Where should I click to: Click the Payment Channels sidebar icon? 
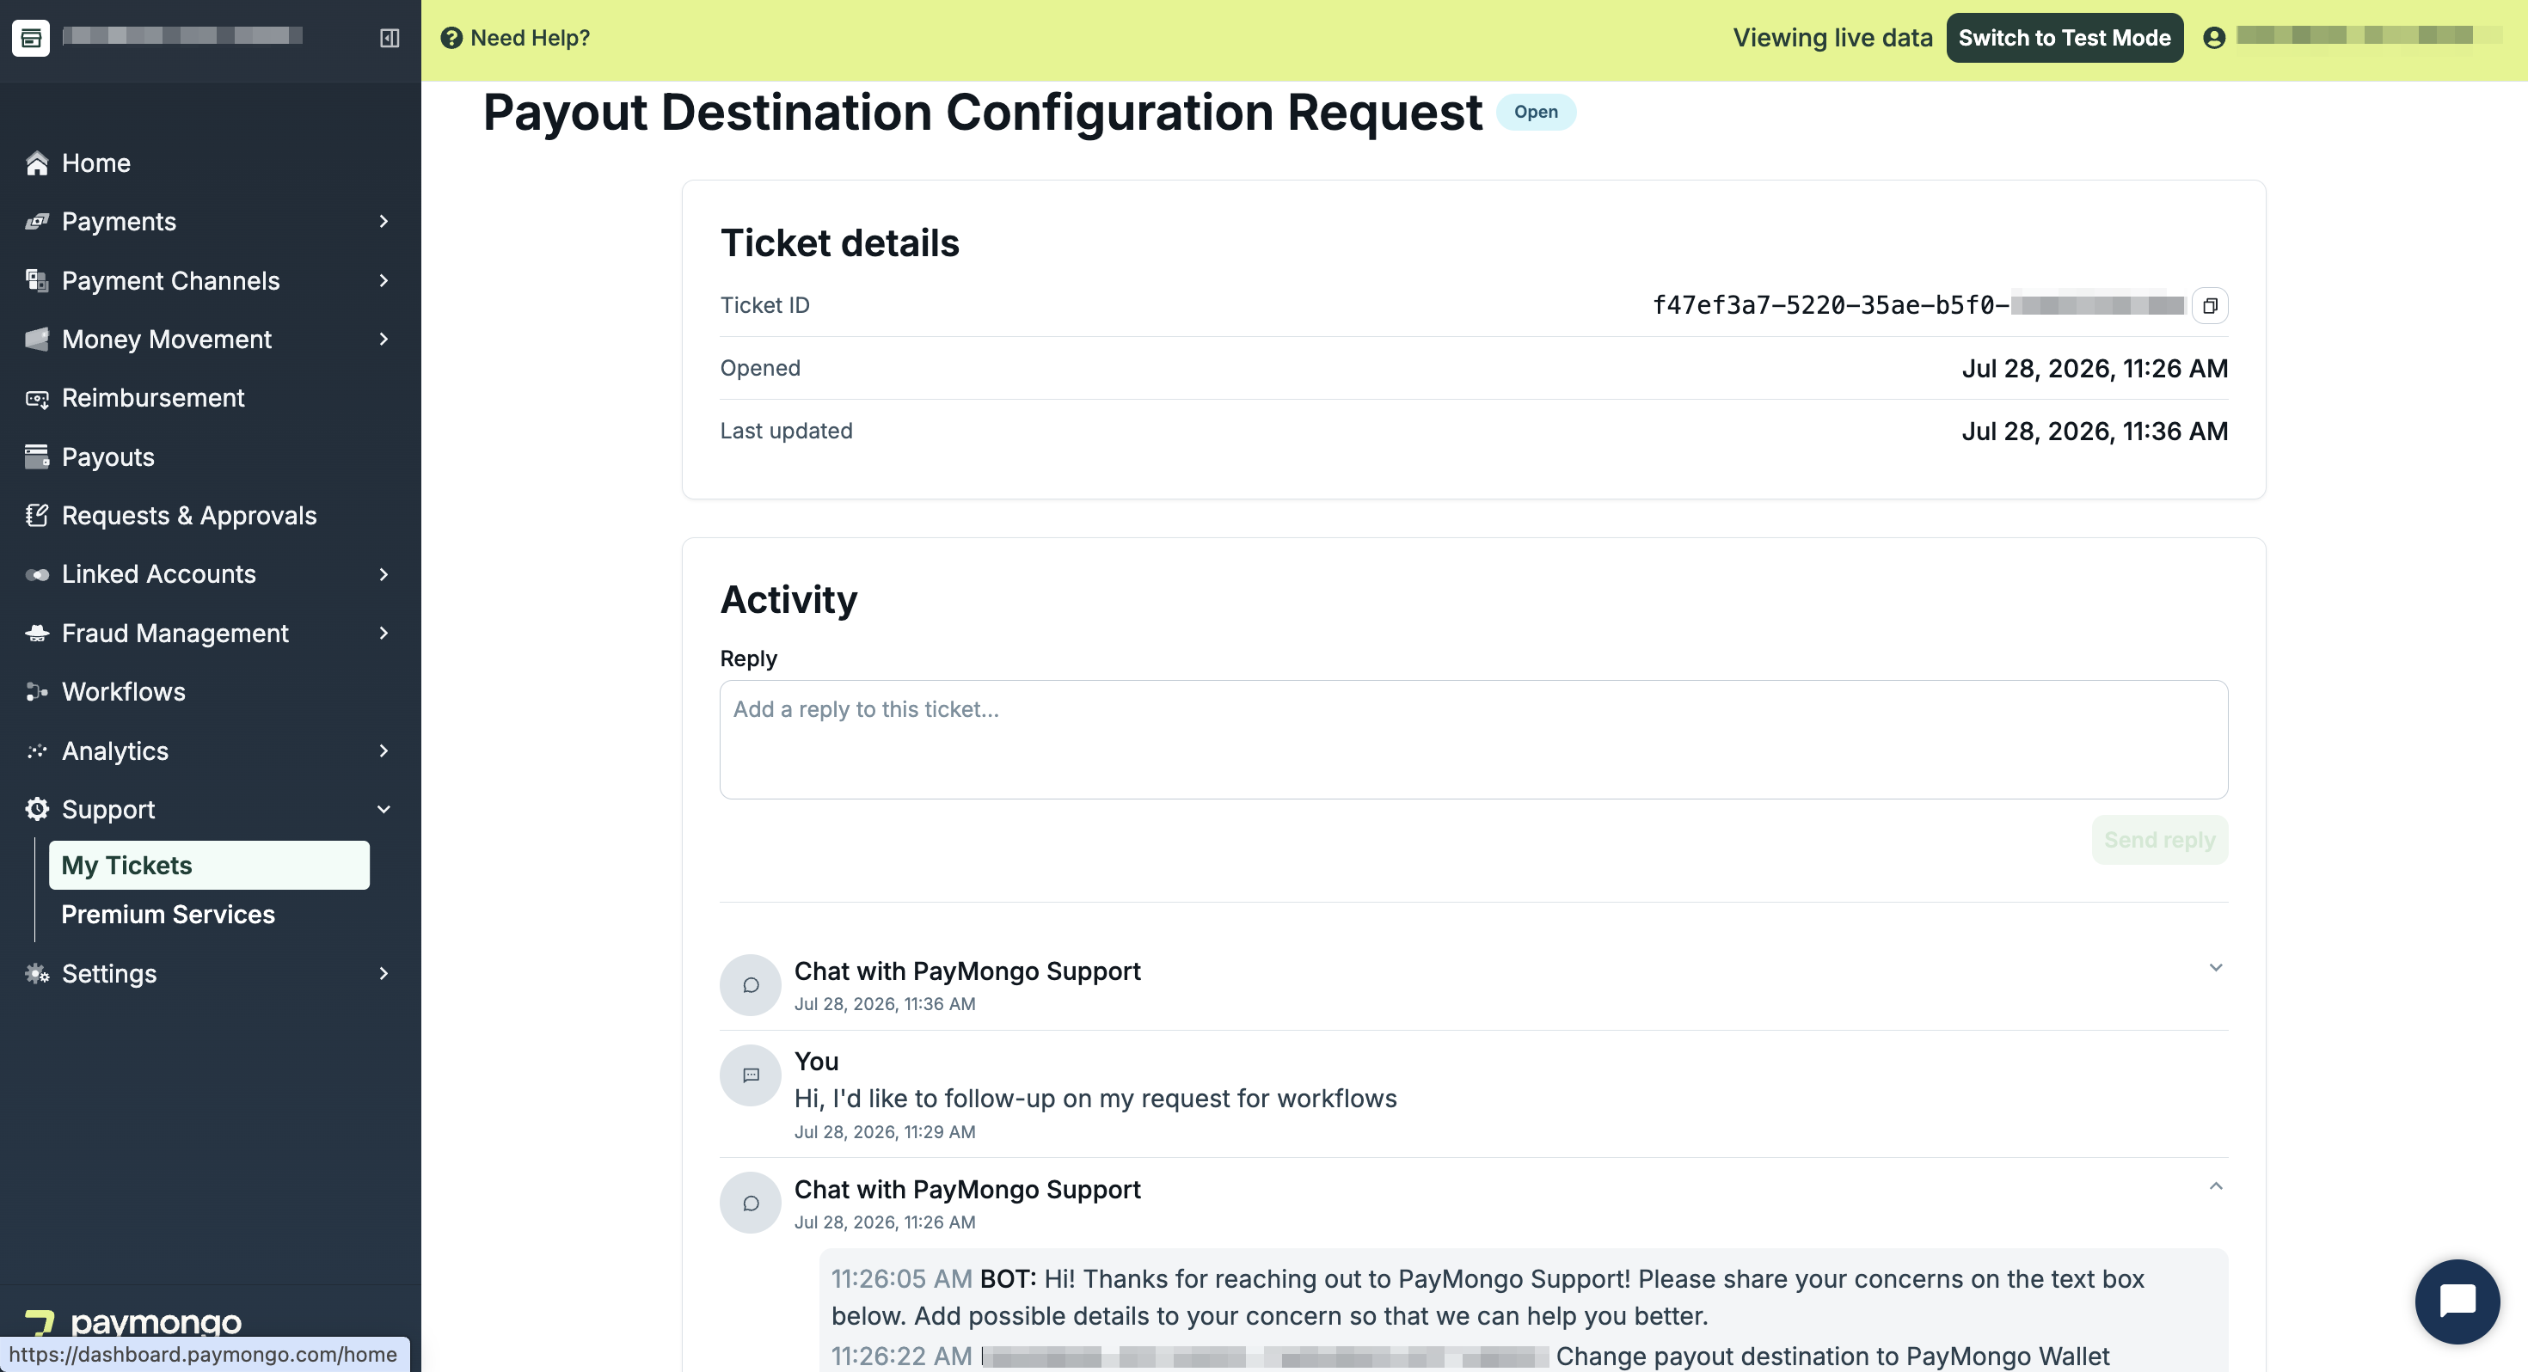[x=37, y=281]
